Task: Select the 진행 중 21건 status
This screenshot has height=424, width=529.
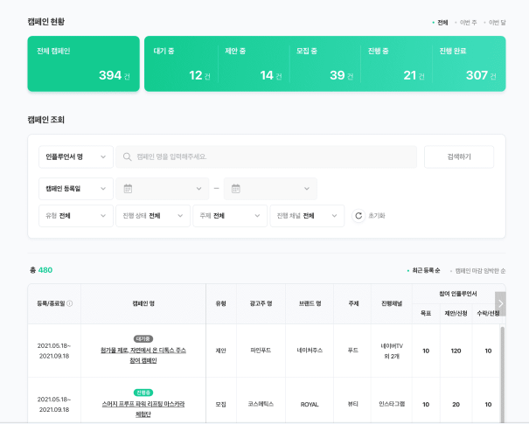Action: [396, 64]
